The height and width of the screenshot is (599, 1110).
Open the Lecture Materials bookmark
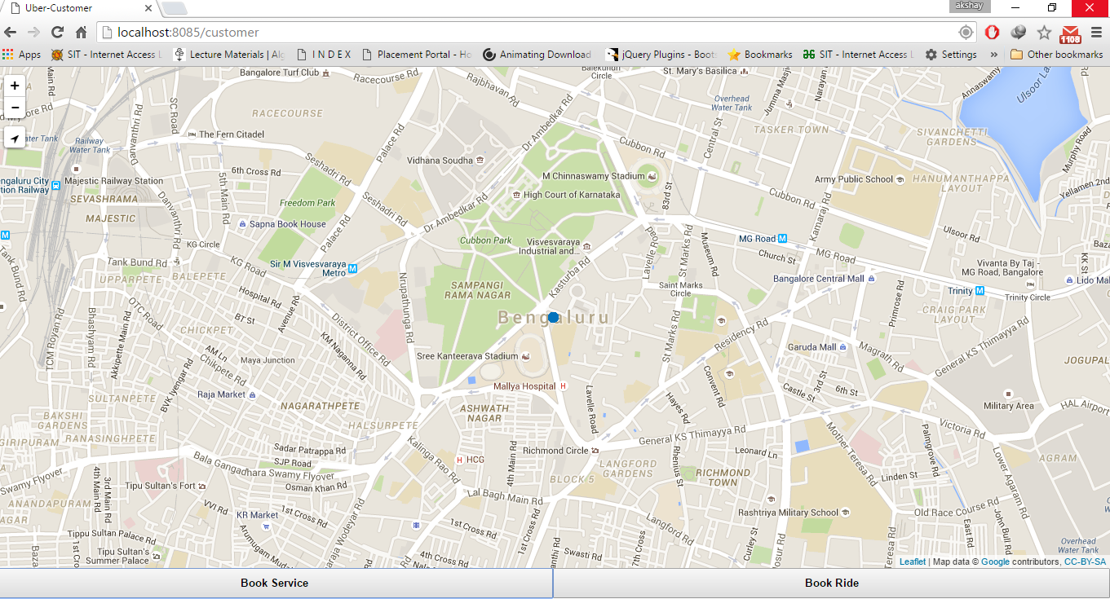click(x=229, y=55)
